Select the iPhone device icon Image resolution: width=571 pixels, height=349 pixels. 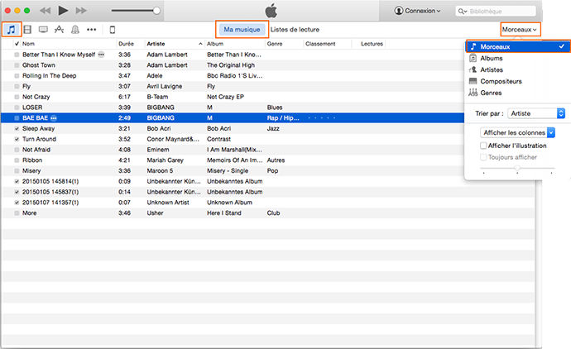pyautogui.click(x=113, y=30)
